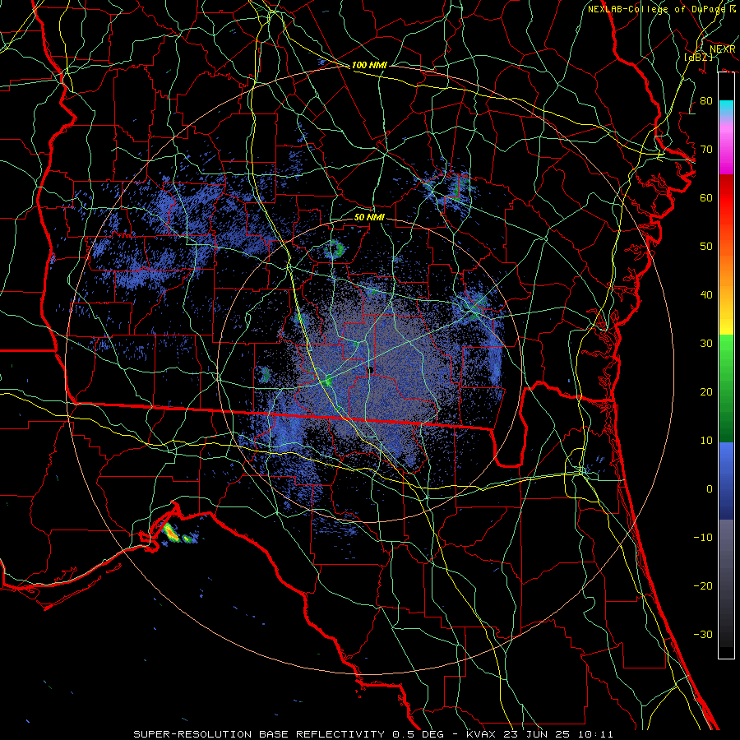This screenshot has height=740, width=740.
Task: Pick the gray band on the color scale
Action: click(726, 583)
